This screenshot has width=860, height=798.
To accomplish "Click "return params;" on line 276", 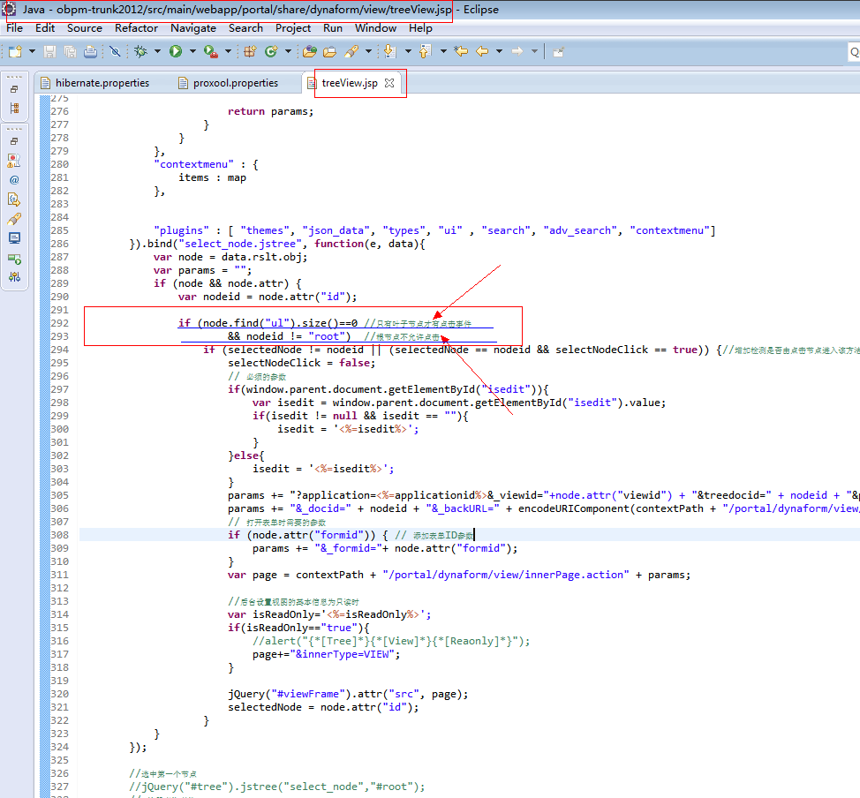I will click(x=270, y=111).
